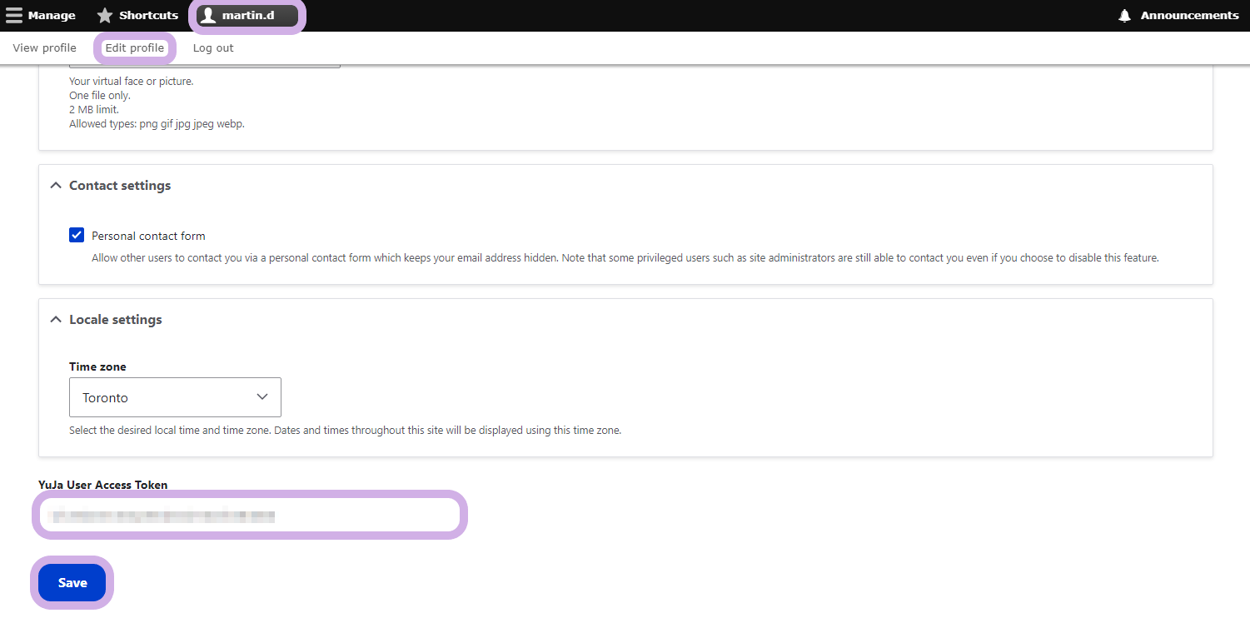Click the Announcements bell icon
Viewport: 1250px width, 623px height.
pos(1125,16)
